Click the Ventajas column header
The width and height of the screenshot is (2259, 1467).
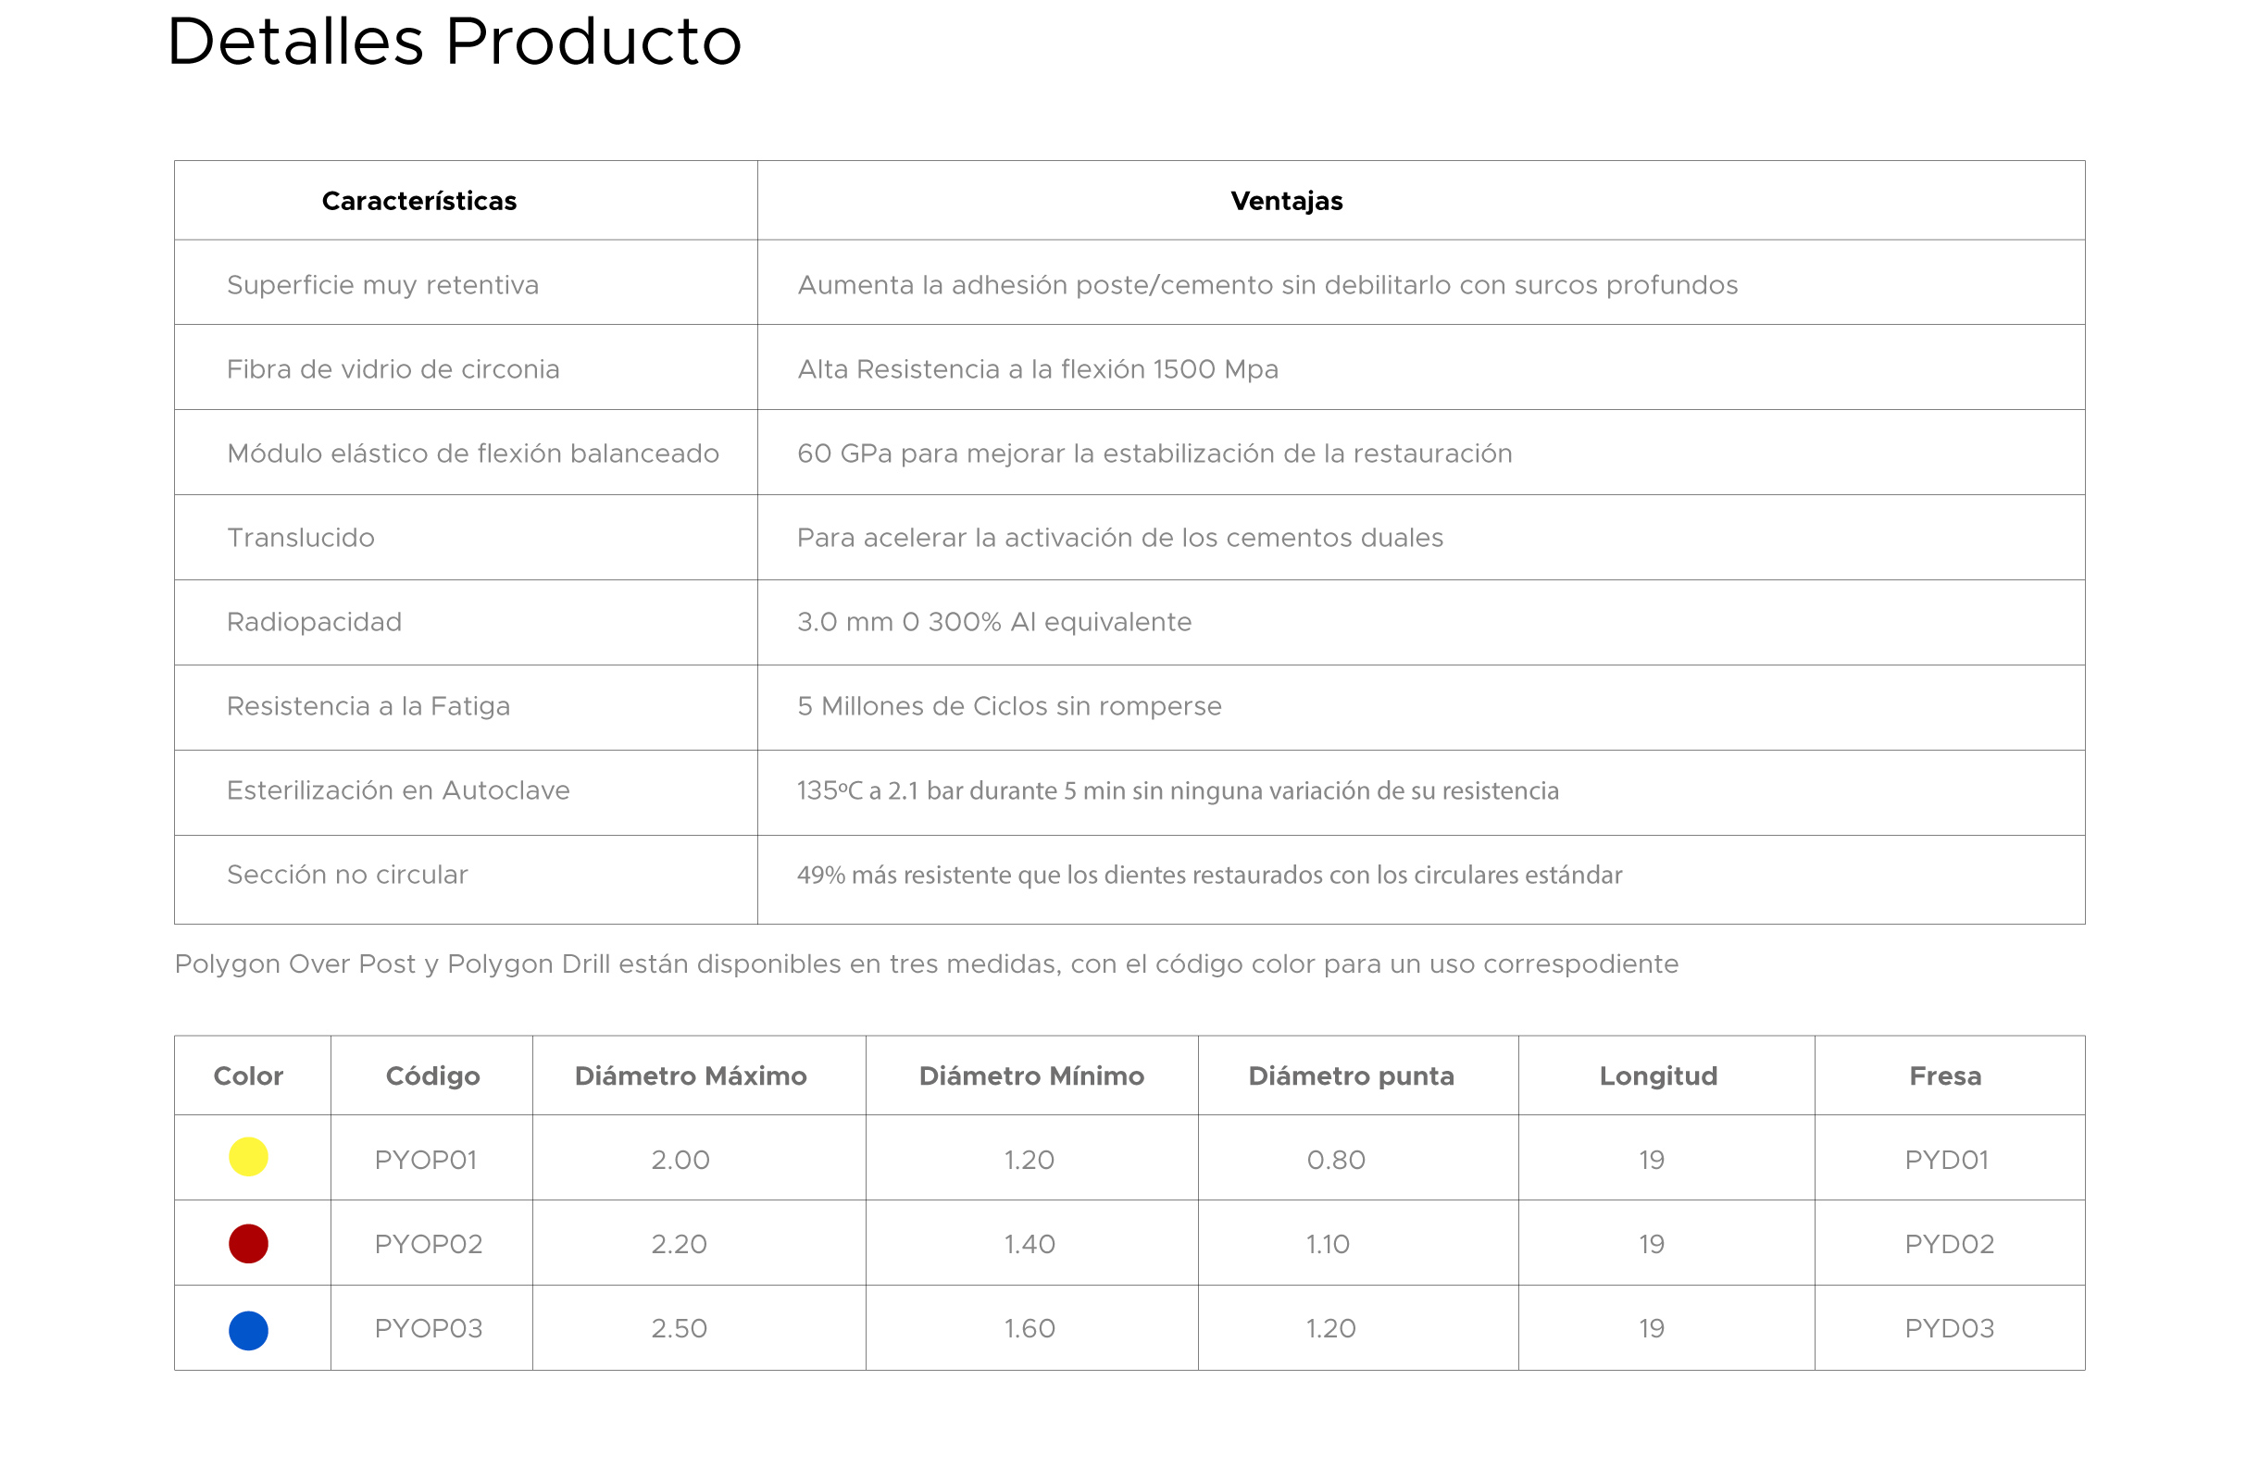point(1286,201)
